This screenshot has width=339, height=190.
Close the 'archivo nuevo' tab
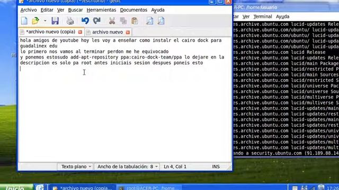coord(128,32)
